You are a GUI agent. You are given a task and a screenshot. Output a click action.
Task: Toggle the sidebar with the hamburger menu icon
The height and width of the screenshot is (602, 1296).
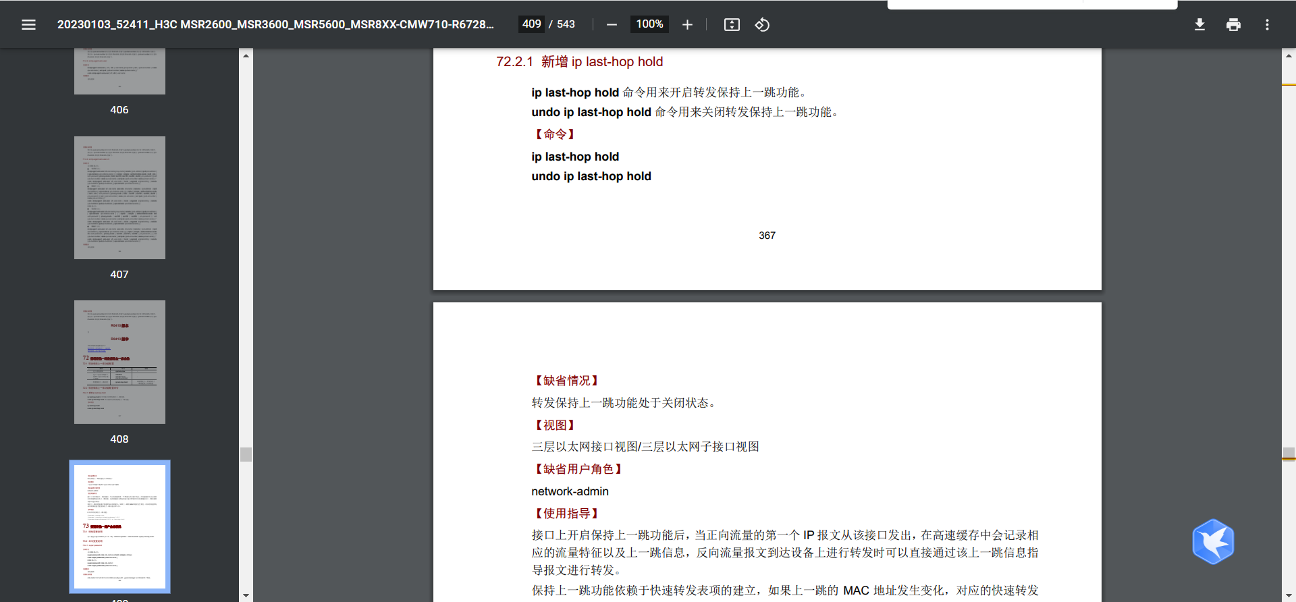click(x=28, y=25)
